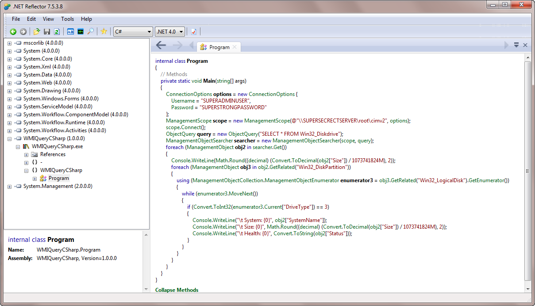The height and width of the screenshot is (306, 535).
Task: Click the blue AB toolbar icon
Action: click(70, 31)
